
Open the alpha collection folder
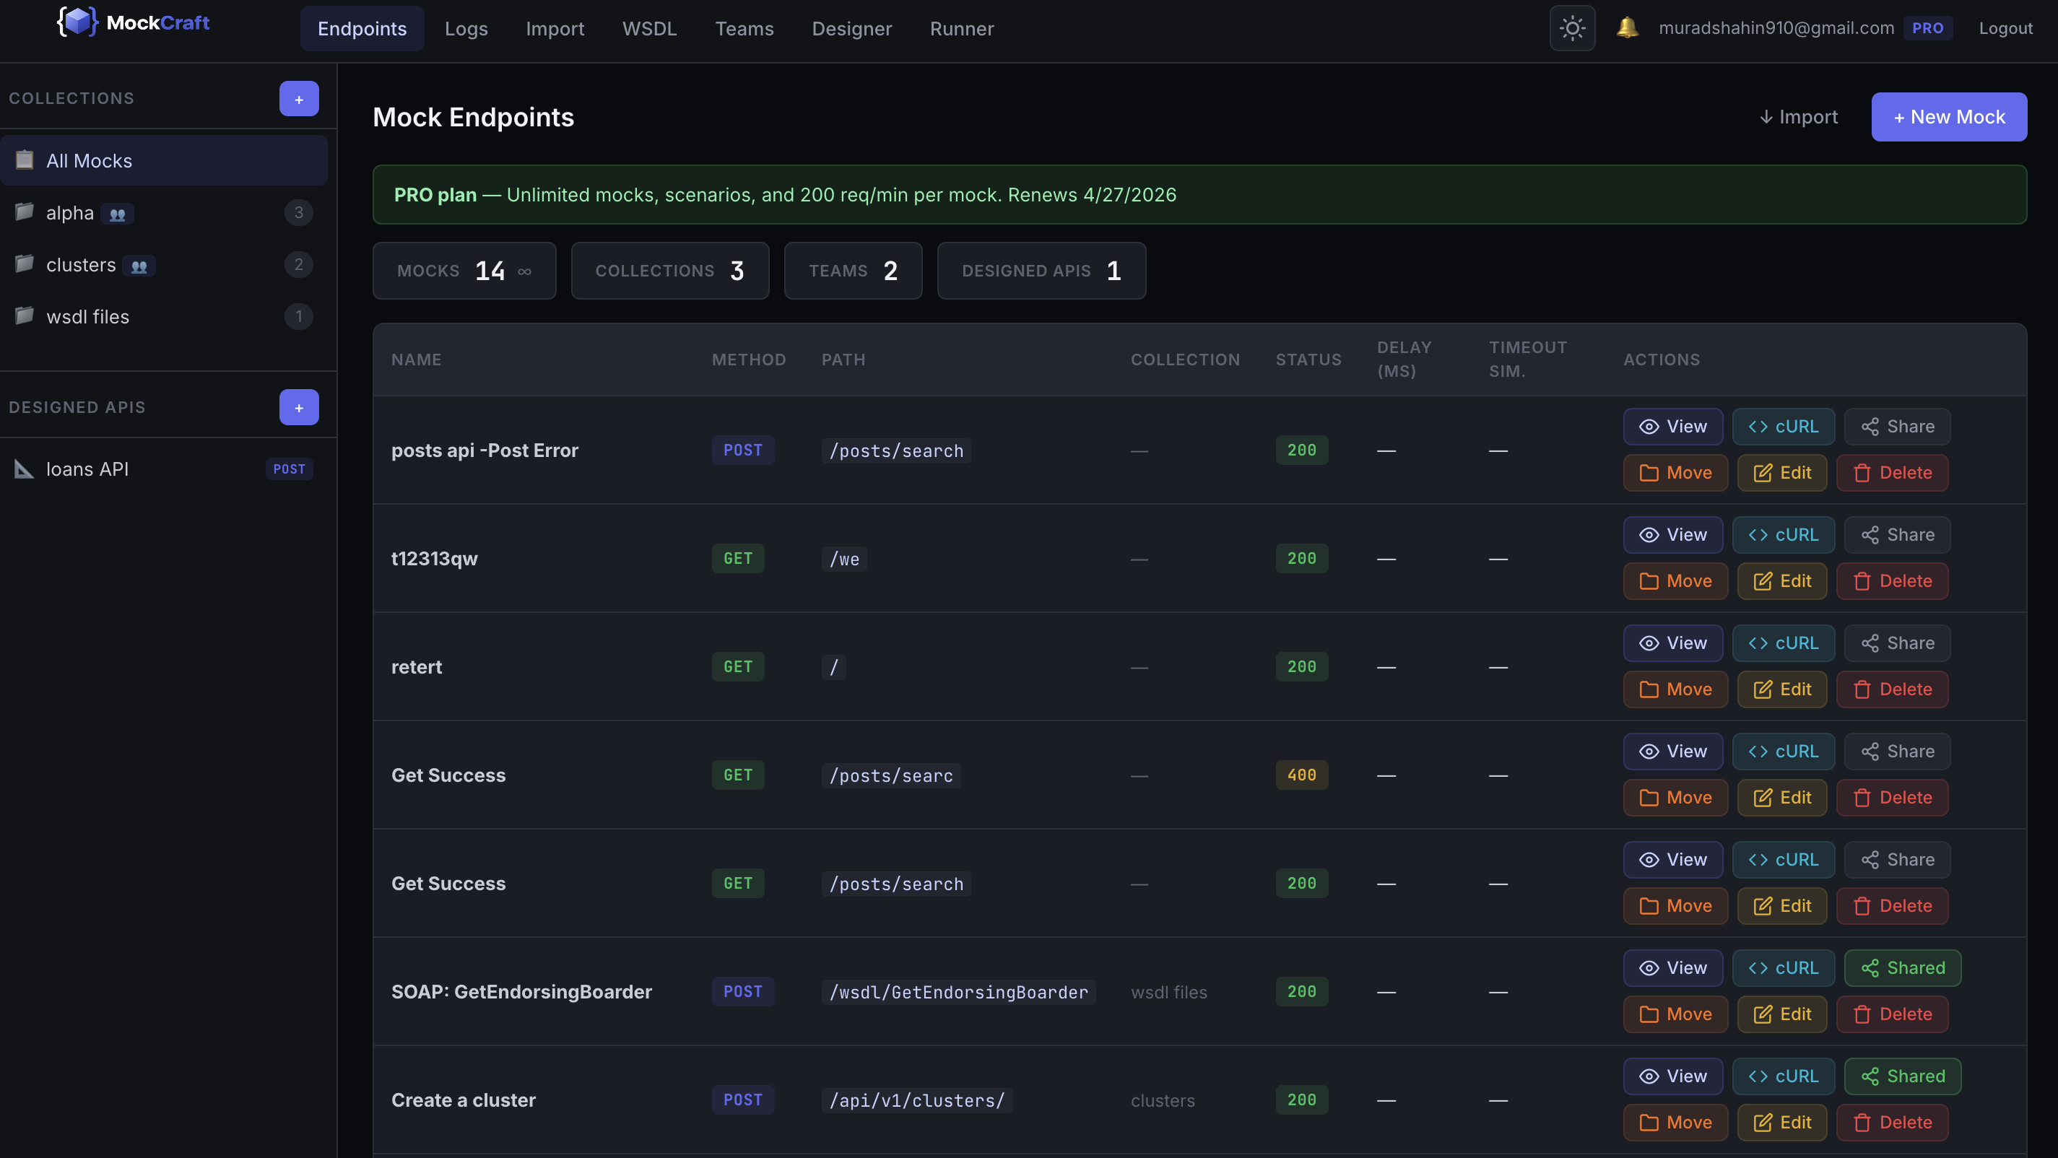click(70, 213)
